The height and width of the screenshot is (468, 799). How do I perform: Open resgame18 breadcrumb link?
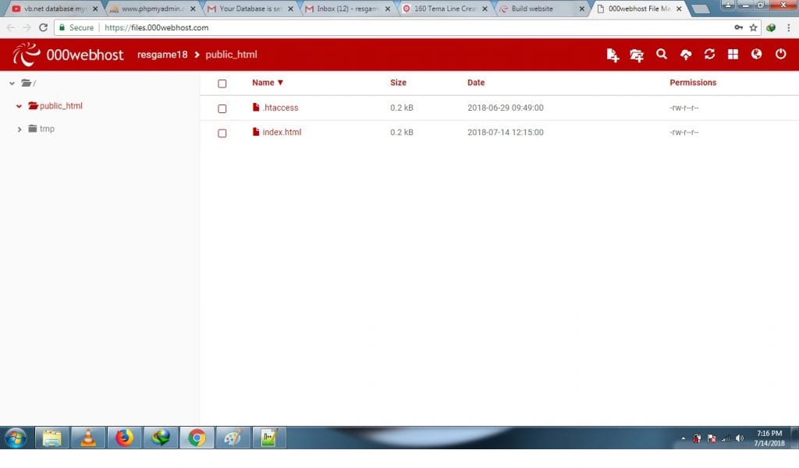(x=162, y=55)
